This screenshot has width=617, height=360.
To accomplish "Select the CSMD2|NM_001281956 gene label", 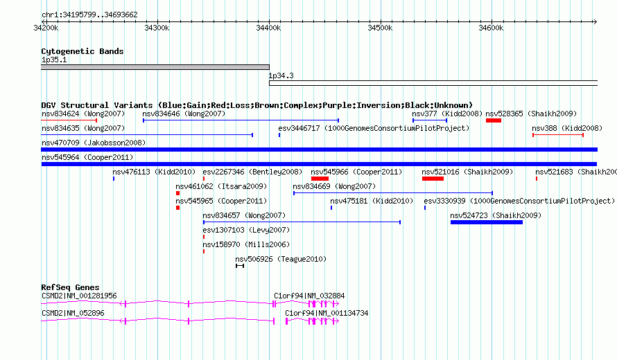I will 79,296.
